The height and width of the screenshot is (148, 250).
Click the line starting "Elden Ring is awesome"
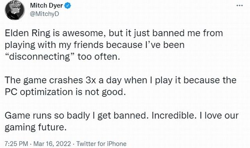coord(114,33)
